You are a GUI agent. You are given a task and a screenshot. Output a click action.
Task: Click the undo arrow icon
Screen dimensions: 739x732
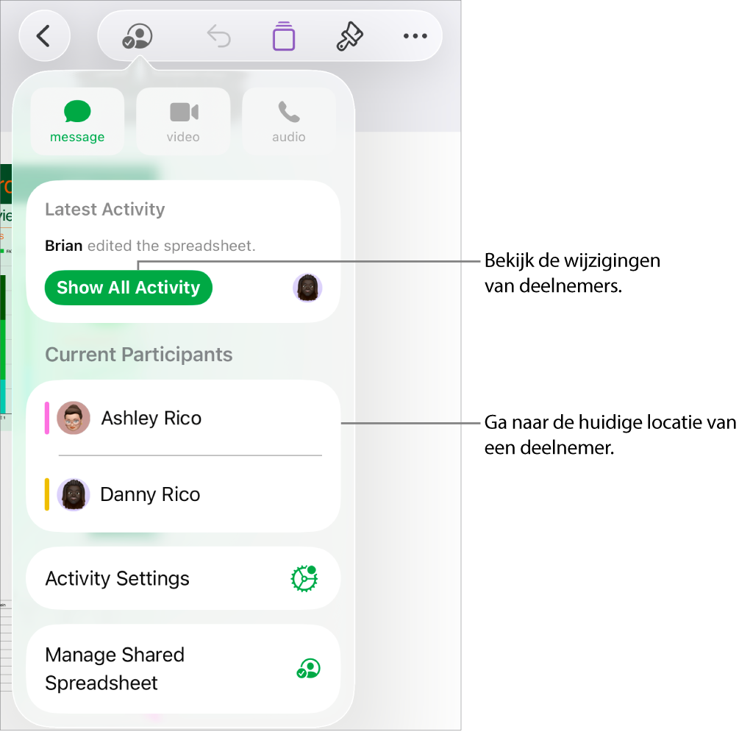[219, 36]
